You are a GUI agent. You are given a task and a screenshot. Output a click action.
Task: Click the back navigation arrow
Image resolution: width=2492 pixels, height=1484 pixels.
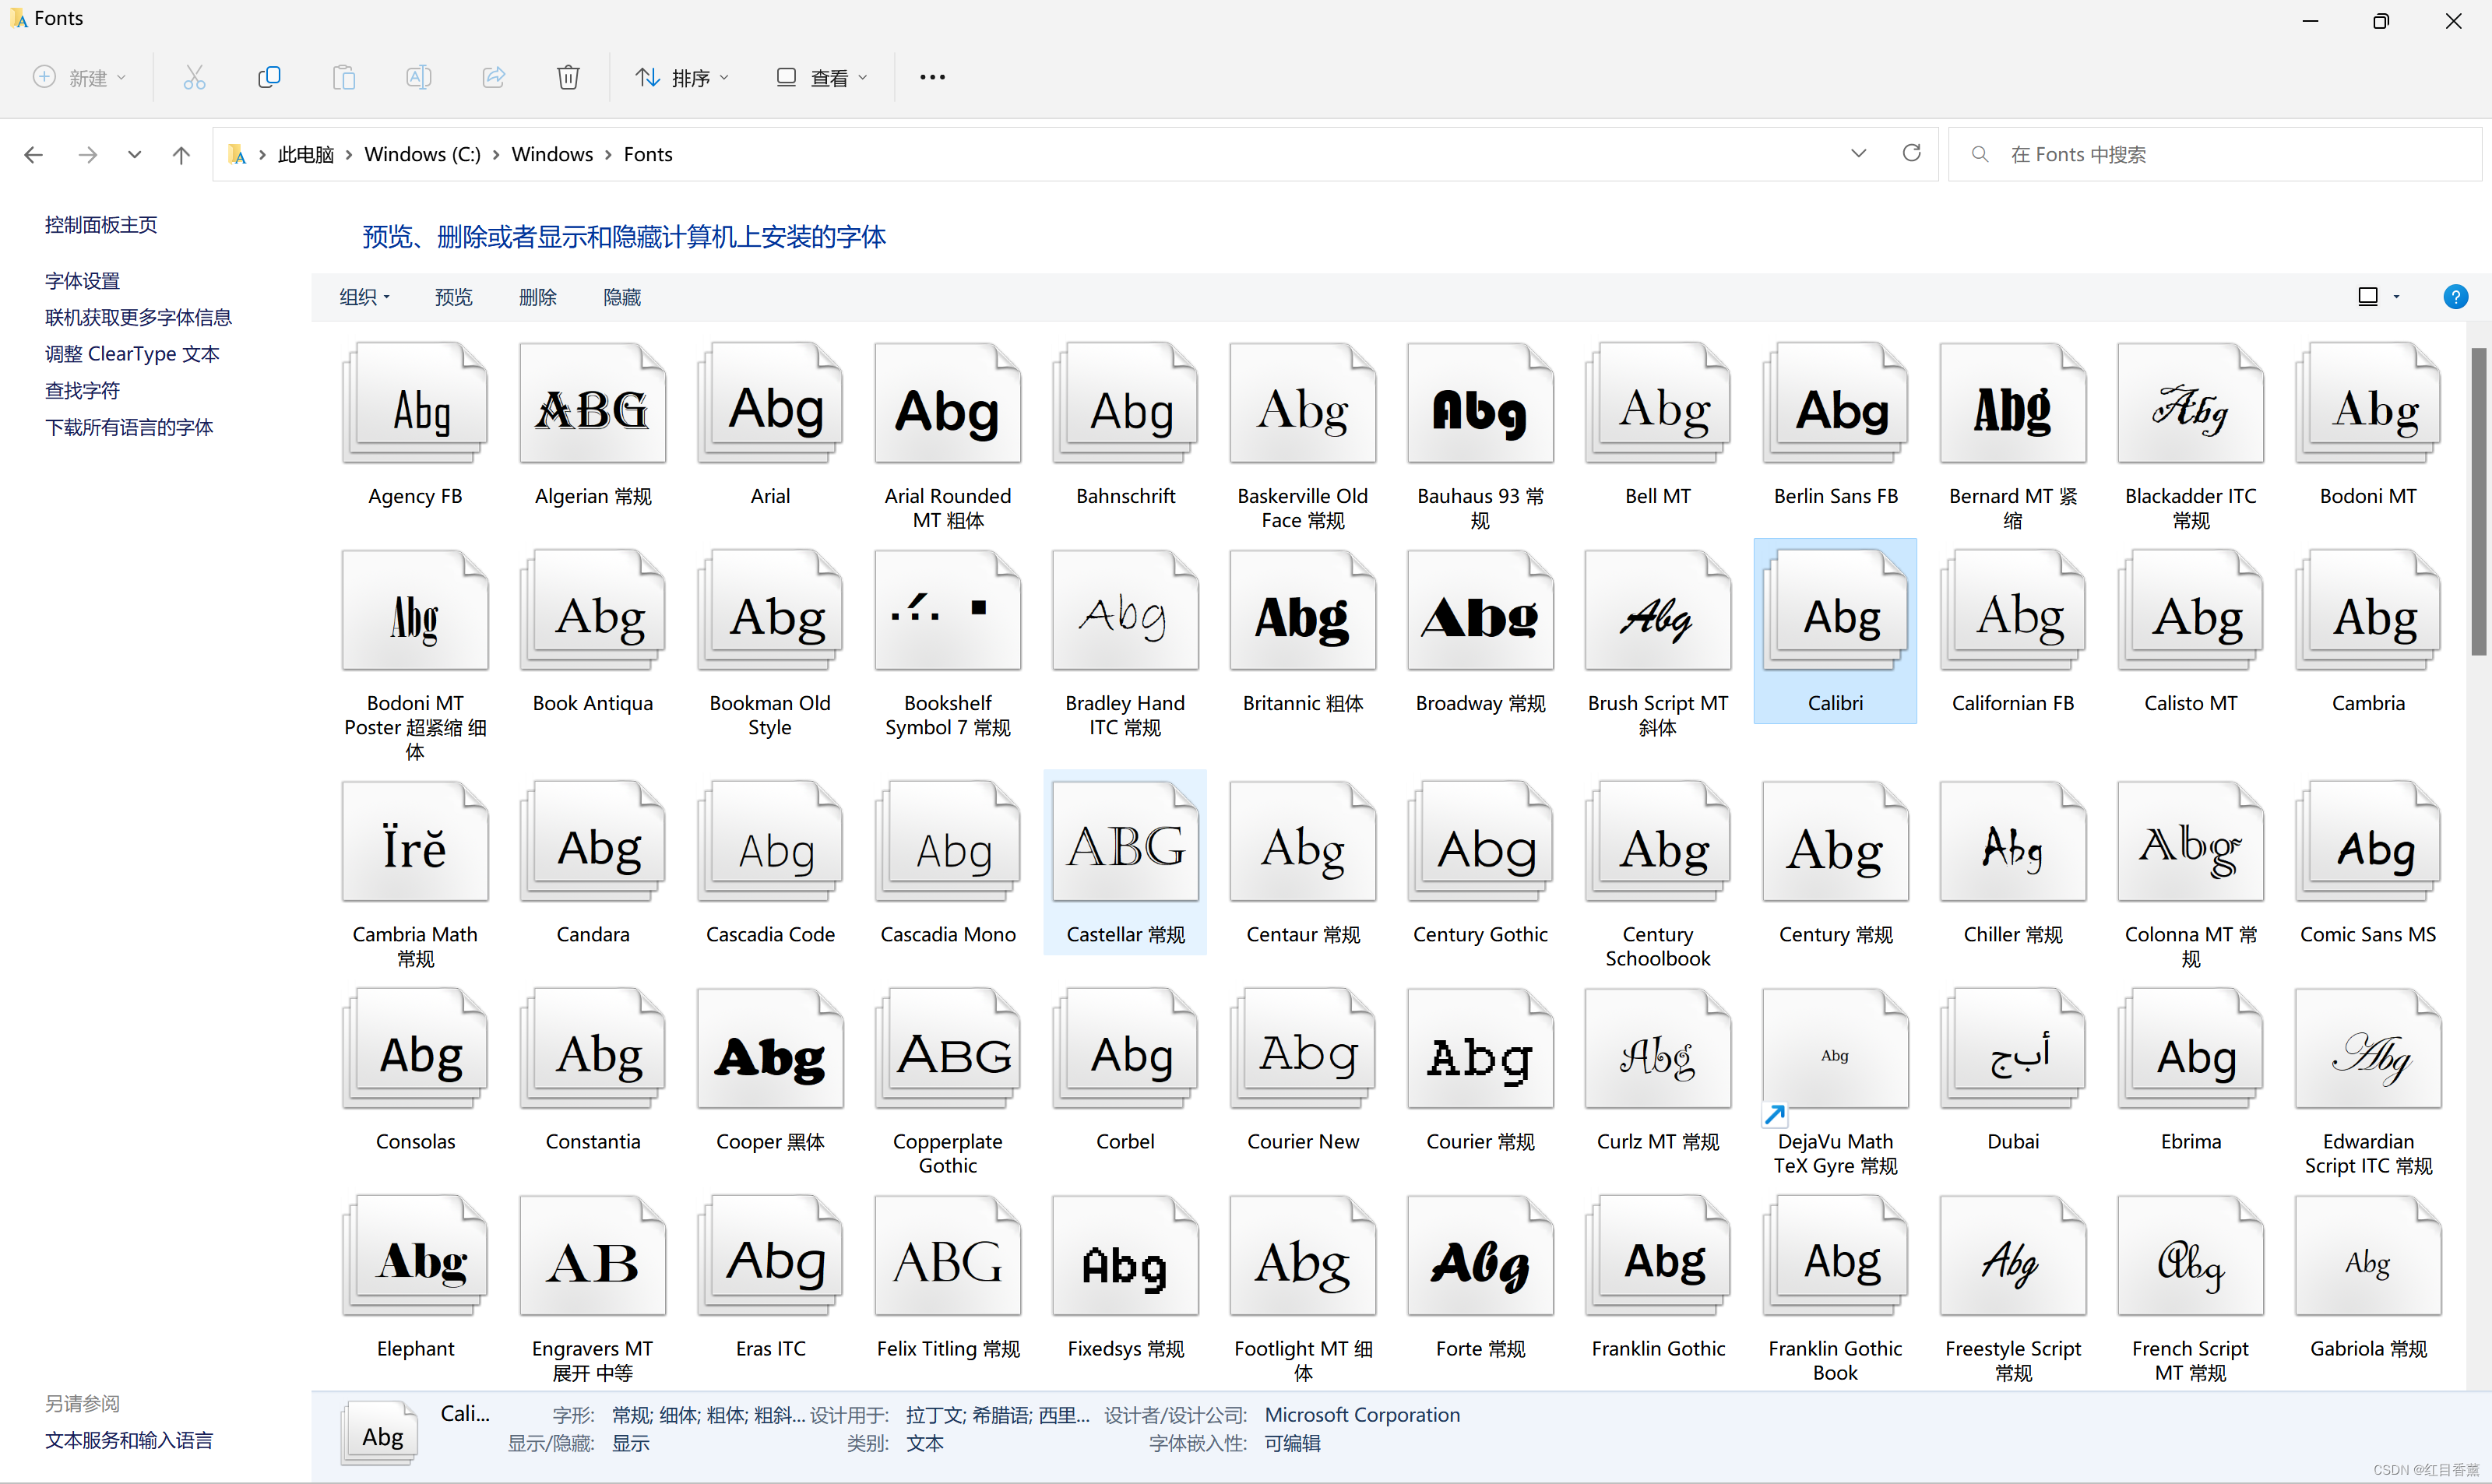pyautogui.click(x=33, y=155)
